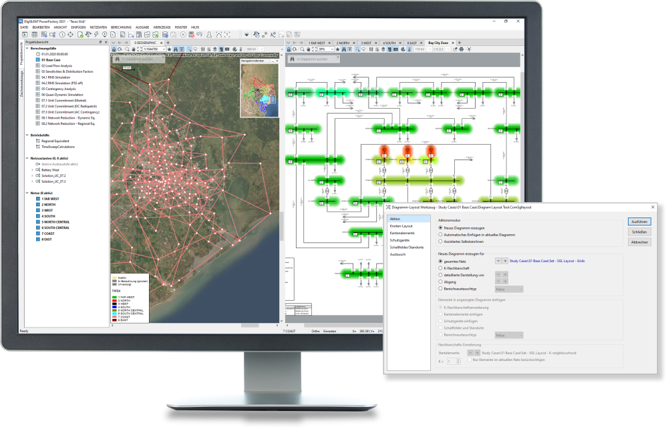
Task: Close the Navigationsfenster overview window
Action: tap(277, 61)
